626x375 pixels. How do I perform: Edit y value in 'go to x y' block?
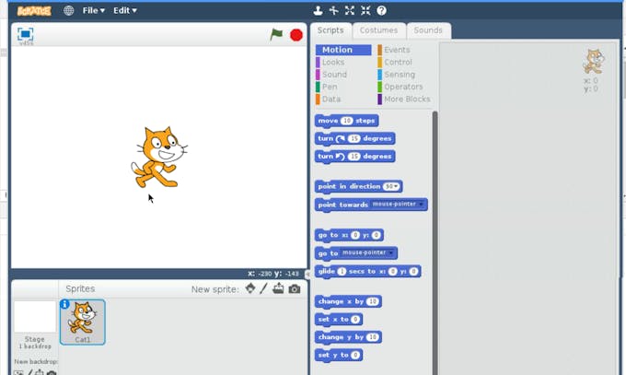(377, 235)
